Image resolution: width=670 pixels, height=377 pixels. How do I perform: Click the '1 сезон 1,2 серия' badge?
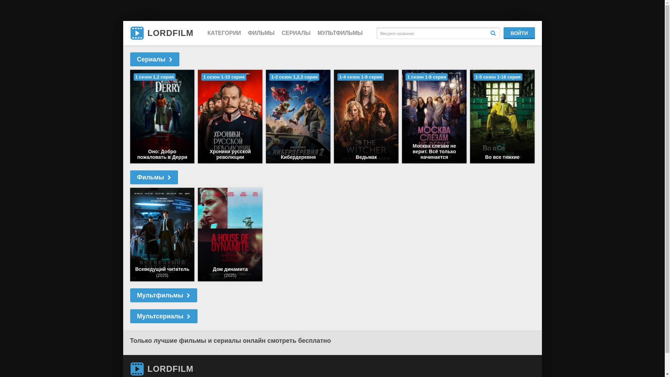[155, 77]
